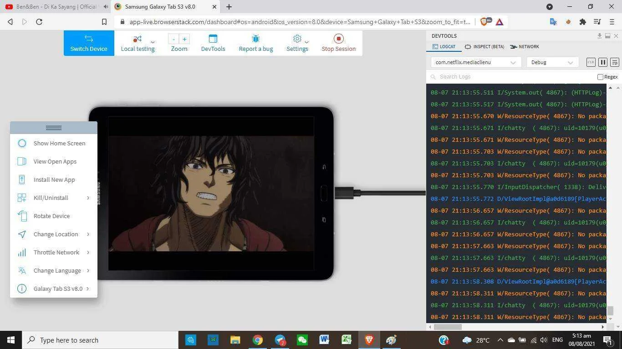Reload the BrowserStack page
622x349 pixels.
pos(39,22)
